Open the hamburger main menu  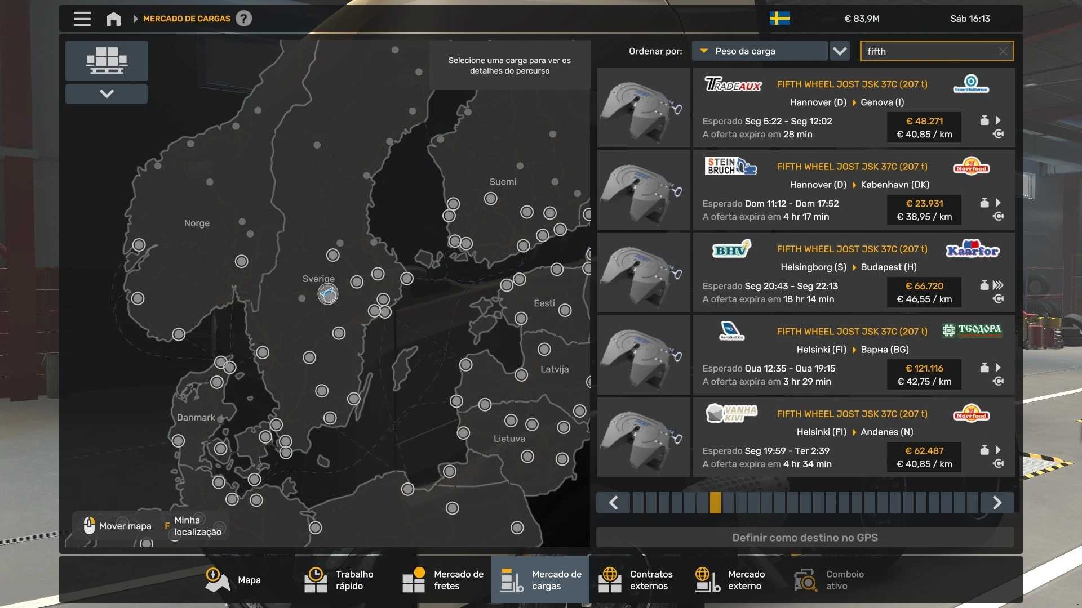pyautogui.click(x=82, y=19)
